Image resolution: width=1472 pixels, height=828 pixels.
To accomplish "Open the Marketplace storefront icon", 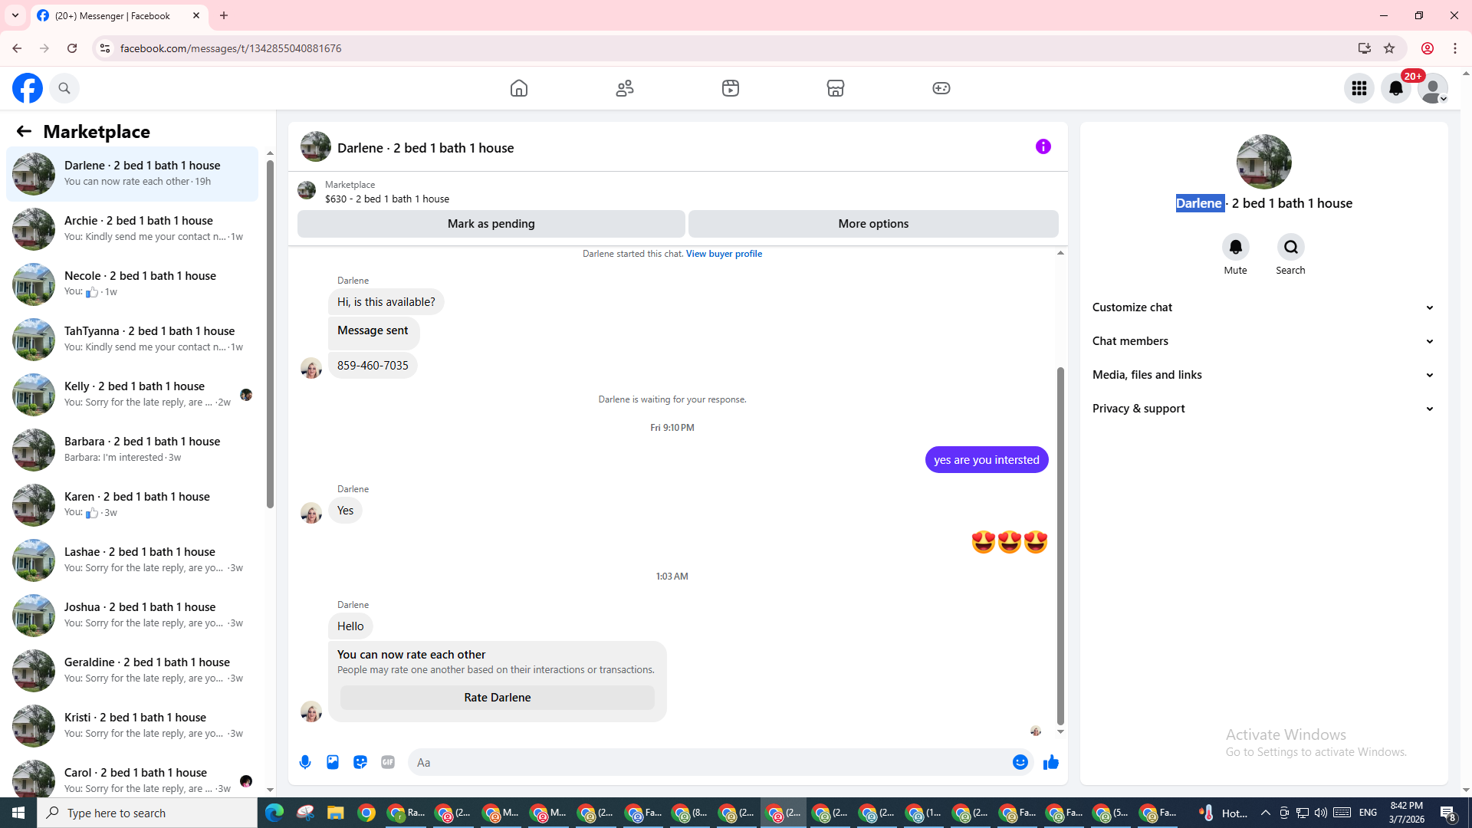I will [x=836, y=88].
